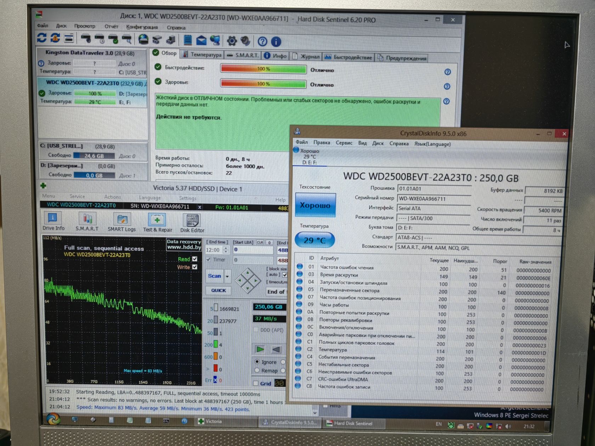Open the envelope email report icon
The width and height of the screenshot is (595, 446).
tap(201, 40)
